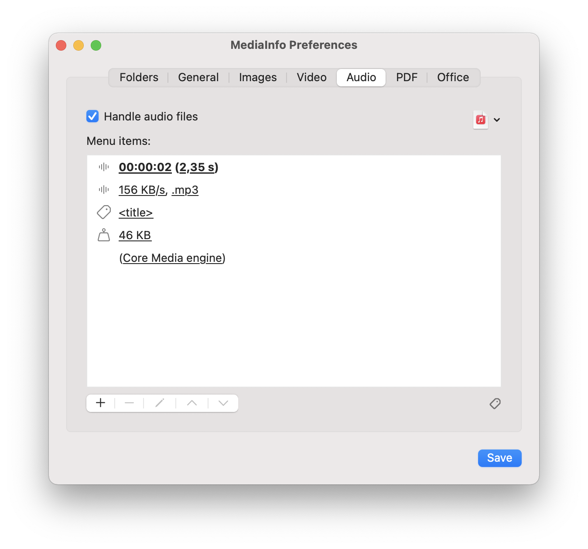The width and height of the screenshot is (588, 549).
Task: Save the MediaInfo preferences
Action: click(x=499, y=458)
